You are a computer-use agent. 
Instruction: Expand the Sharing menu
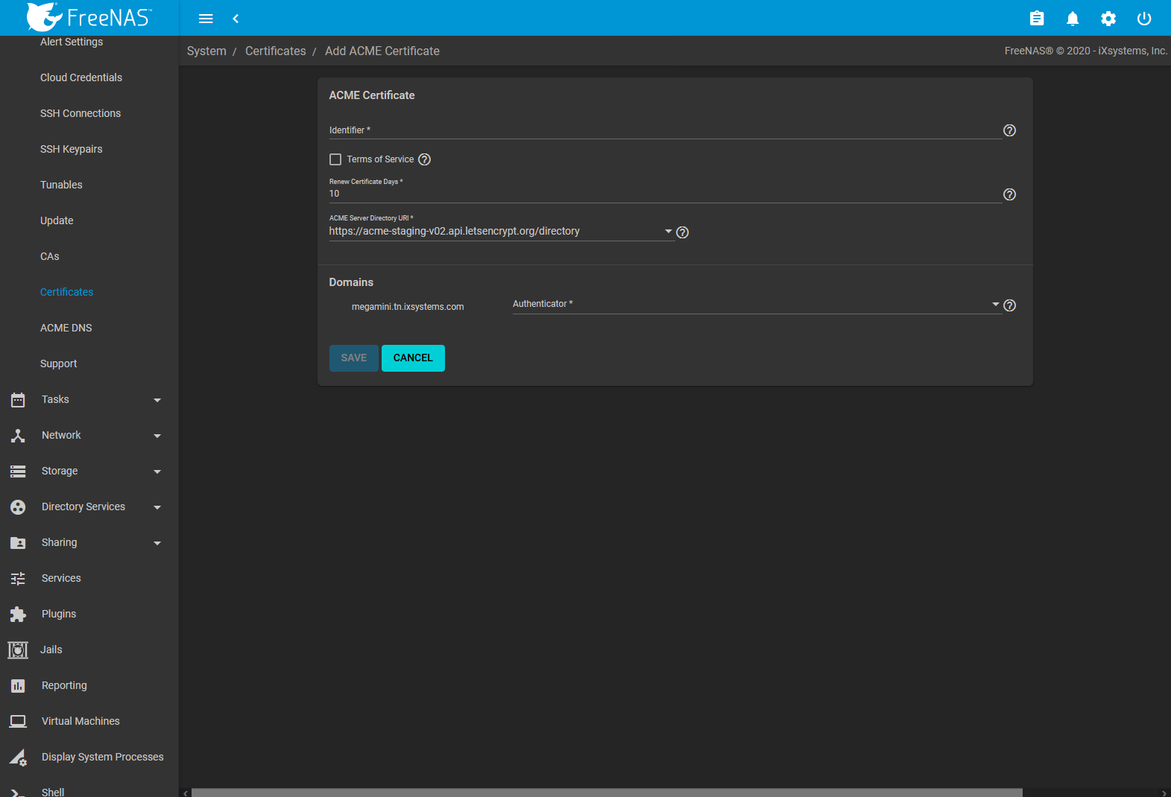pos(157,543)
